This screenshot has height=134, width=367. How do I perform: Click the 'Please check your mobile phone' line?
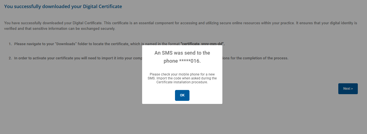click(x=182, y=74)
